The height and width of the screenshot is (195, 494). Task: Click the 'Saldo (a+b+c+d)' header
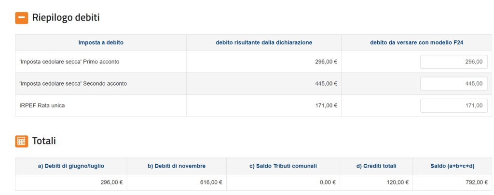[x=453, y=166]
